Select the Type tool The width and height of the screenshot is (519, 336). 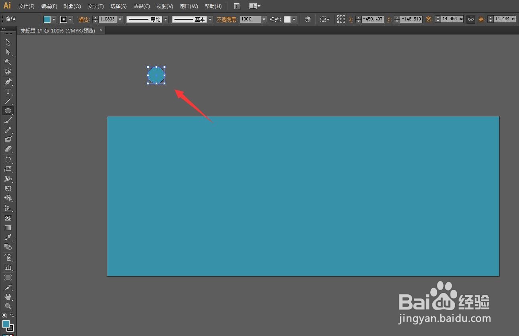click(x=8, y=91)
